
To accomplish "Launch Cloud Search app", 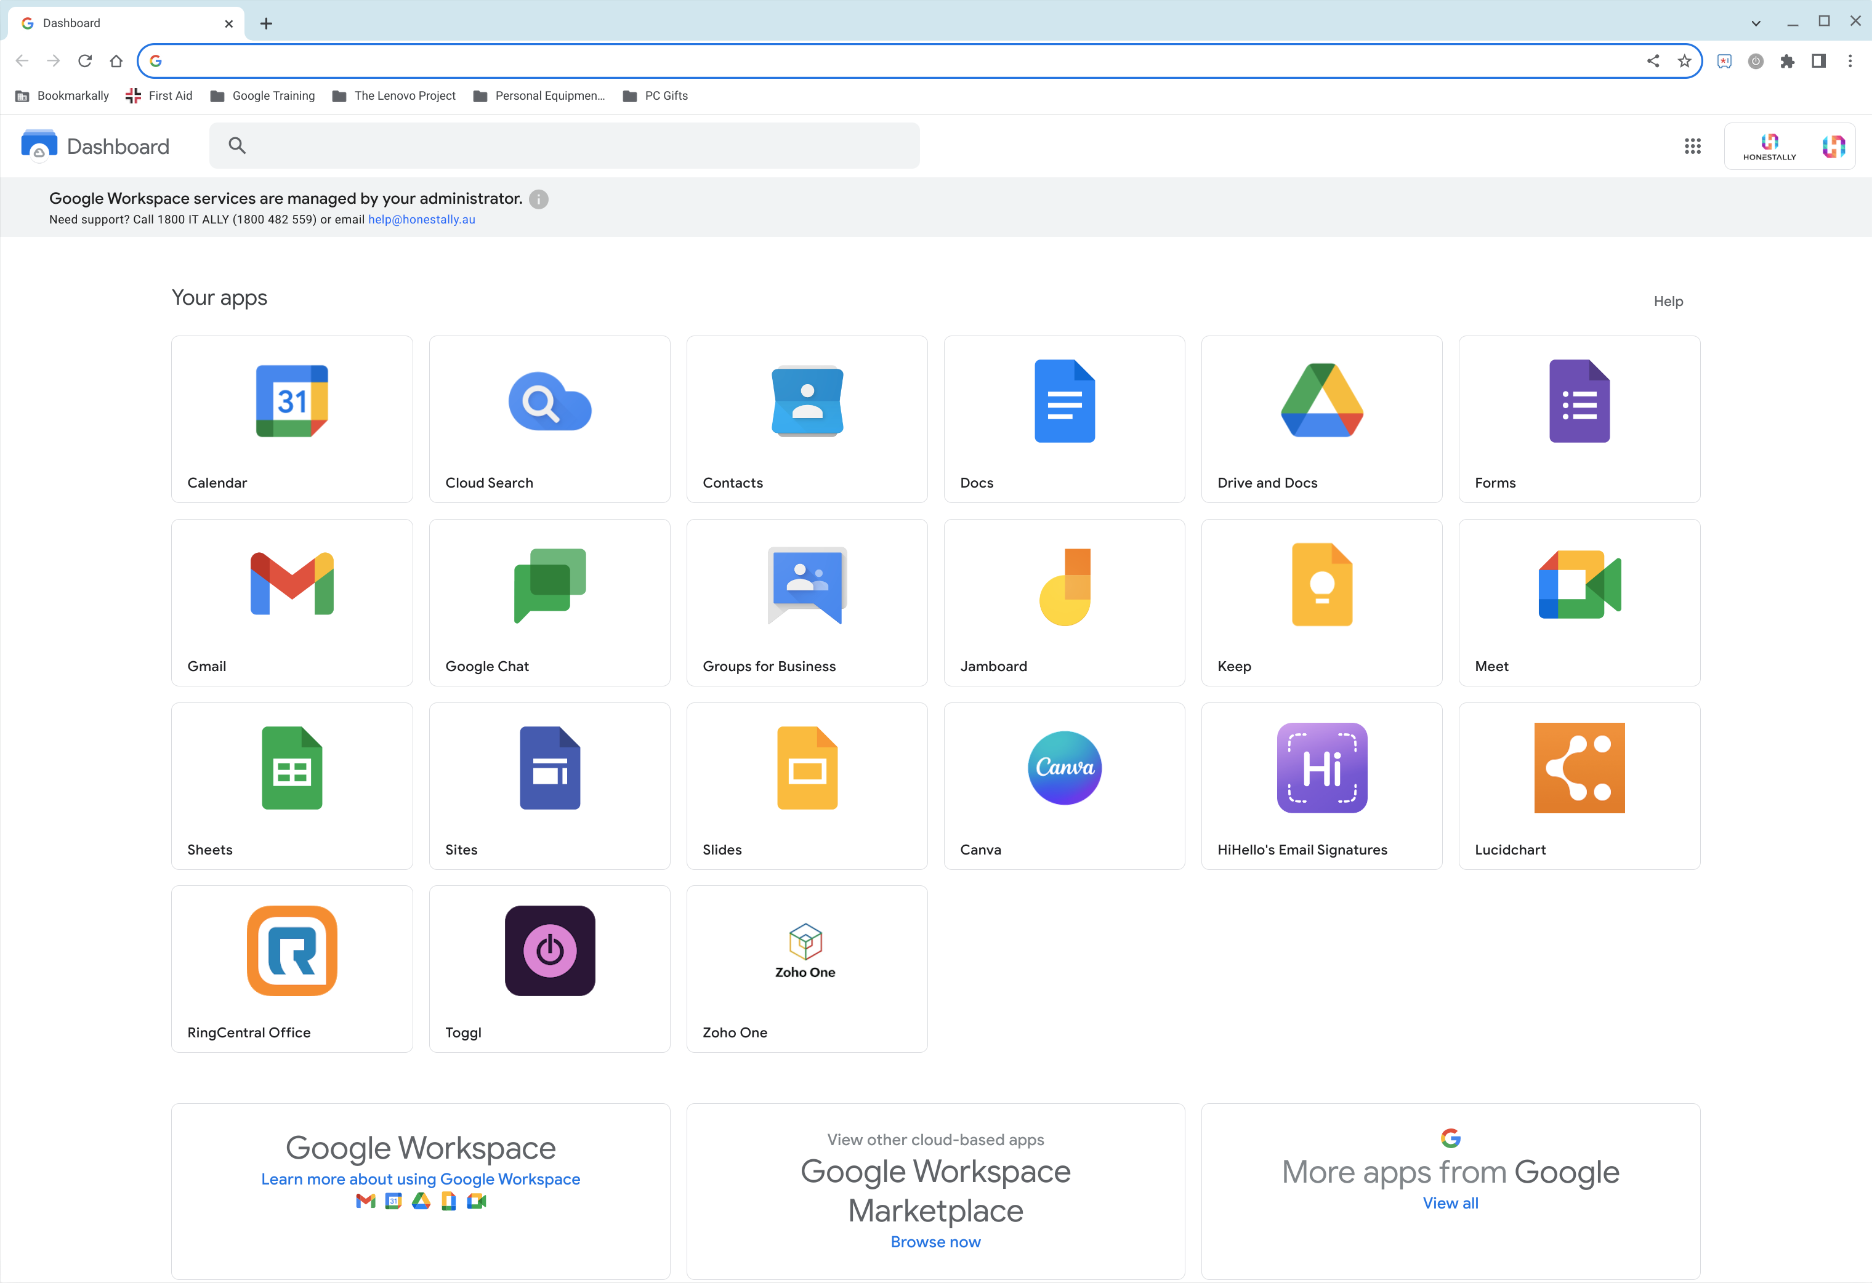I will [x=549, y=419].
